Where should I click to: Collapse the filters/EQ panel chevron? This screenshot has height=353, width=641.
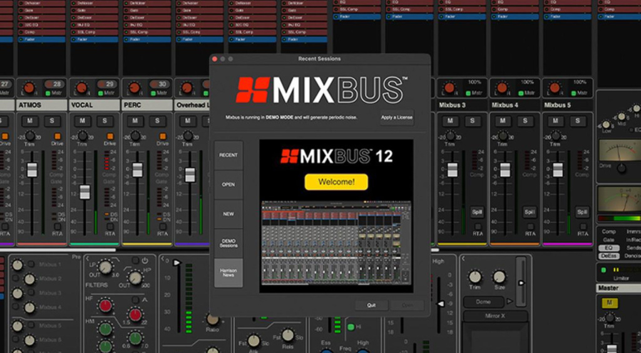click(x=87, y=258)
